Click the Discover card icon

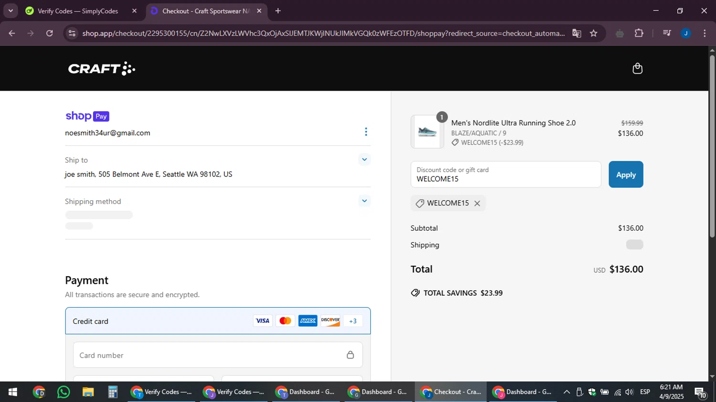pyautogui.click(x=330, y=321)
